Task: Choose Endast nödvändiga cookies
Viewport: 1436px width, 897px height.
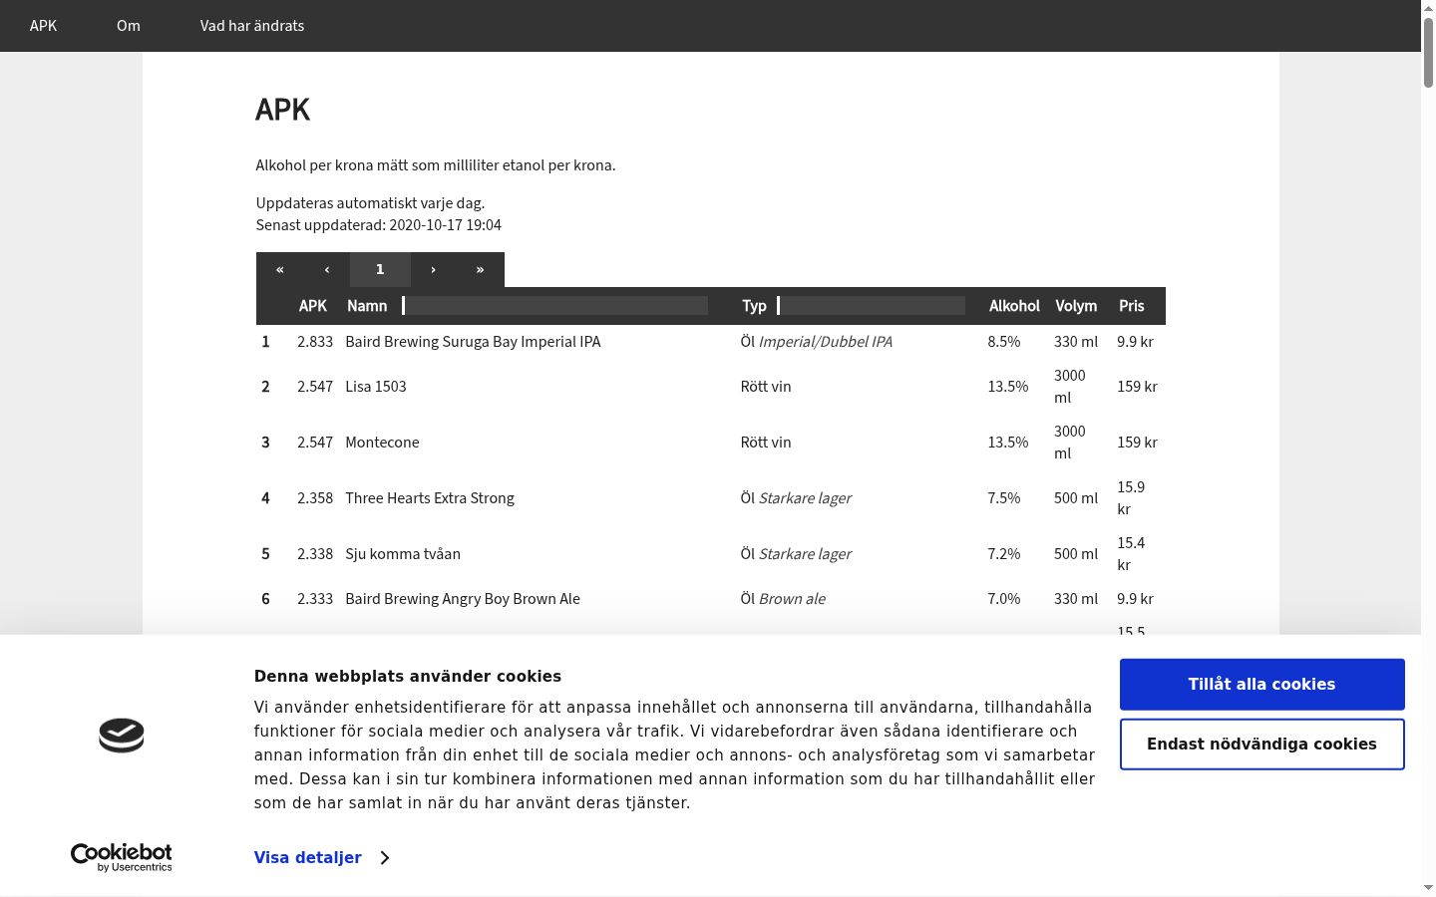Action: coord(1261,745)
